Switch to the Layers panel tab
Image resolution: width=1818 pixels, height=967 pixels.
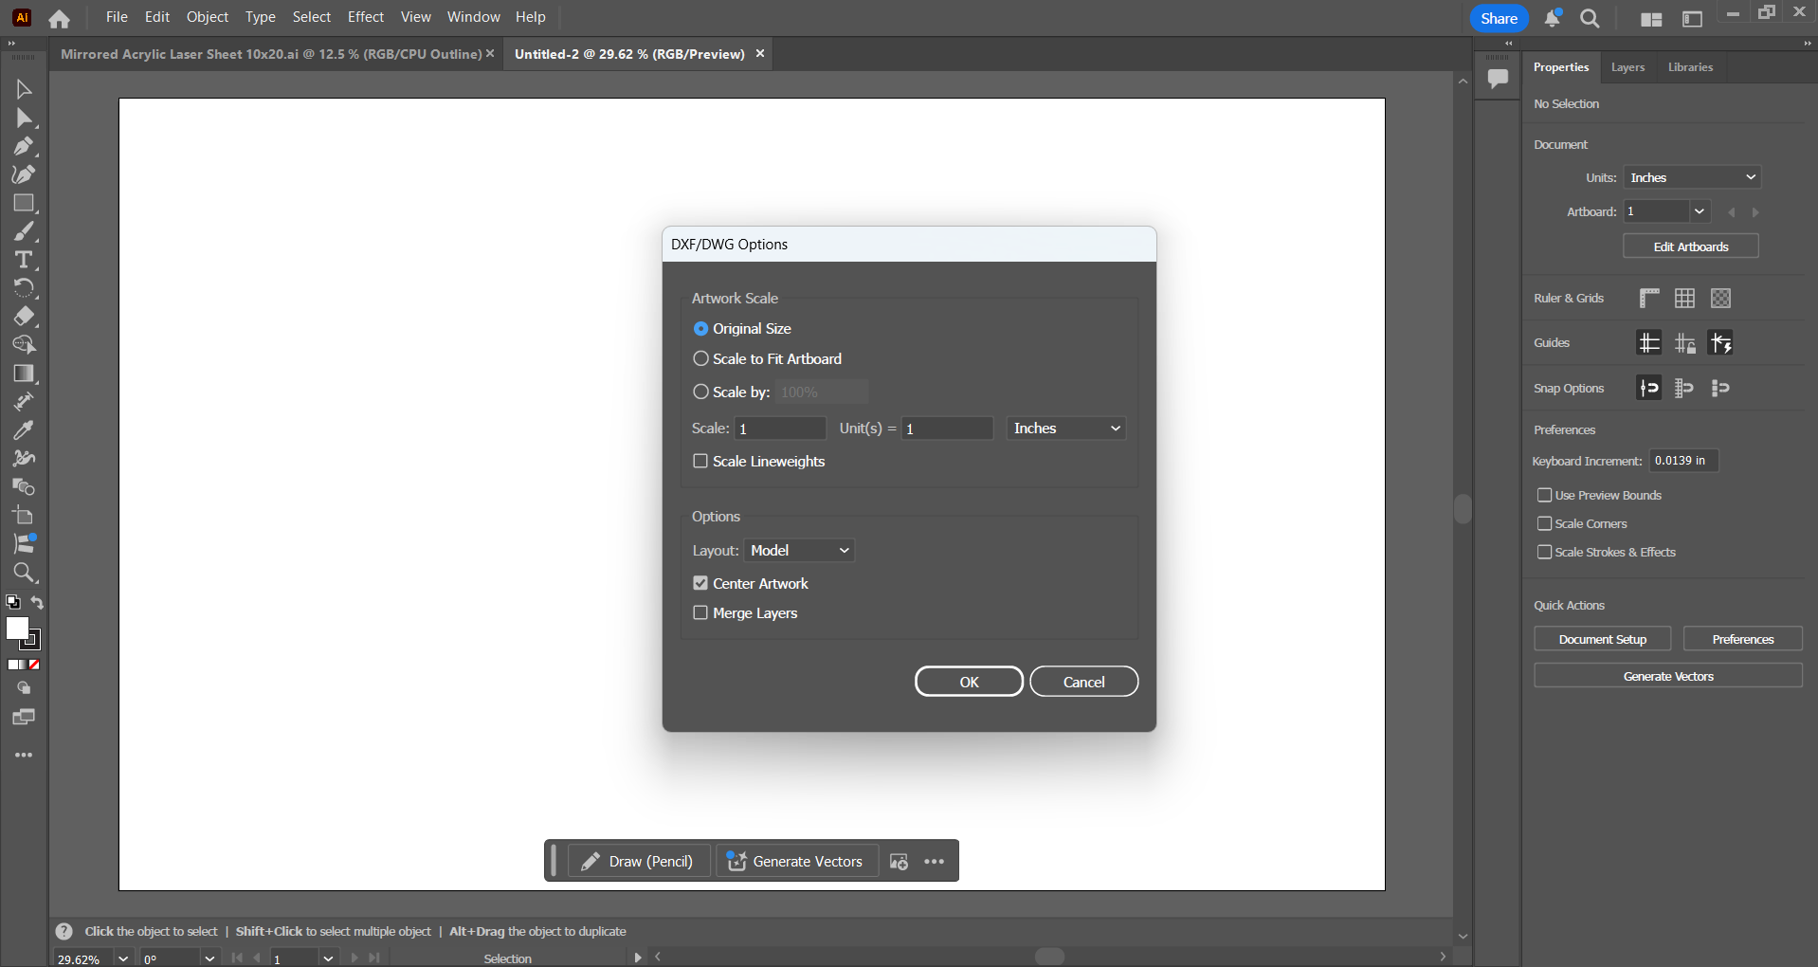1627,67
